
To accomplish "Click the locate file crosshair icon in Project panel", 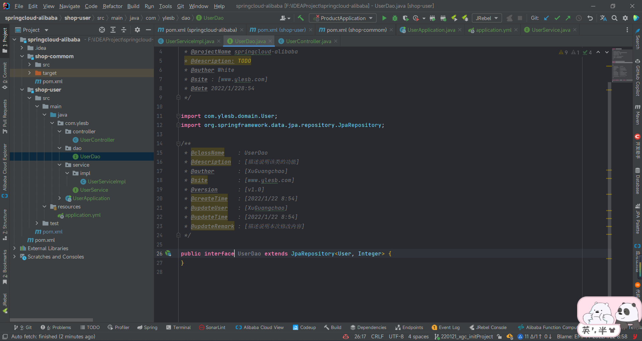I will coord(102,30).
